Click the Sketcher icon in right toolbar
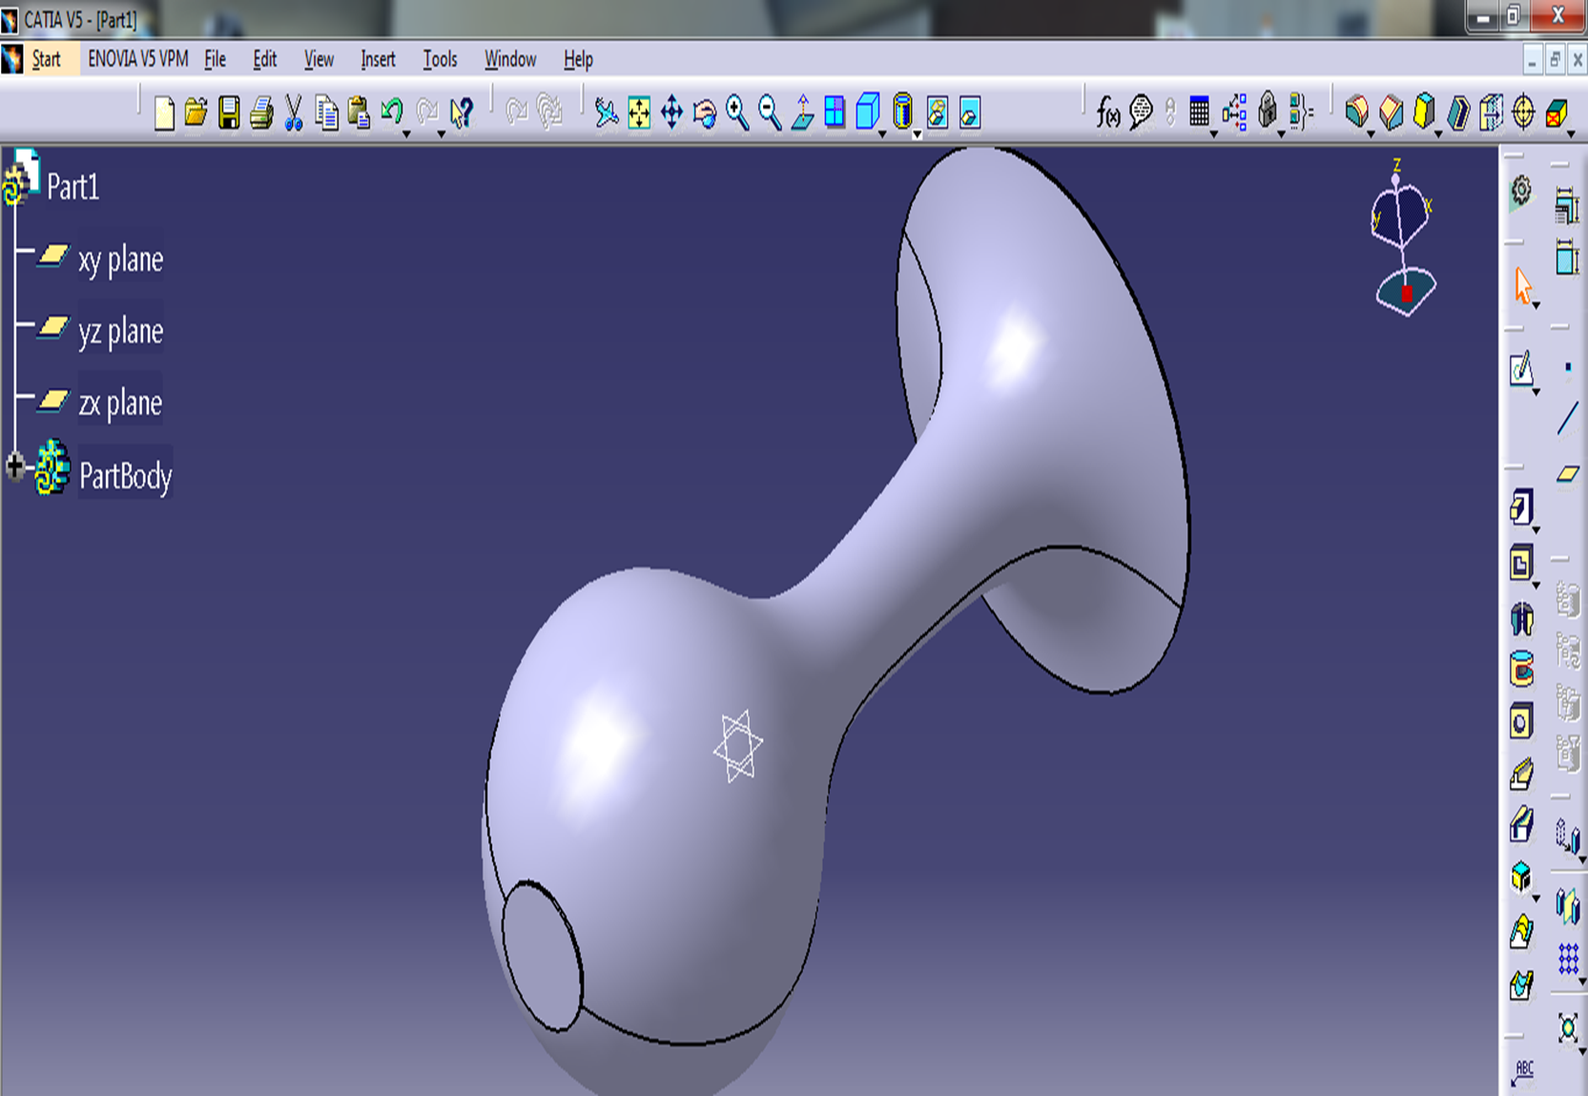Viewport: 1588px width, 1096px height. (x=1521, y=369)
